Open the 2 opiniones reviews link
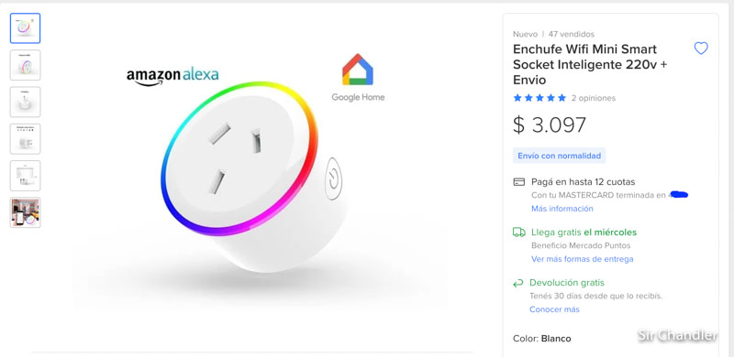 pyautogui.click(x=594, y=98)
